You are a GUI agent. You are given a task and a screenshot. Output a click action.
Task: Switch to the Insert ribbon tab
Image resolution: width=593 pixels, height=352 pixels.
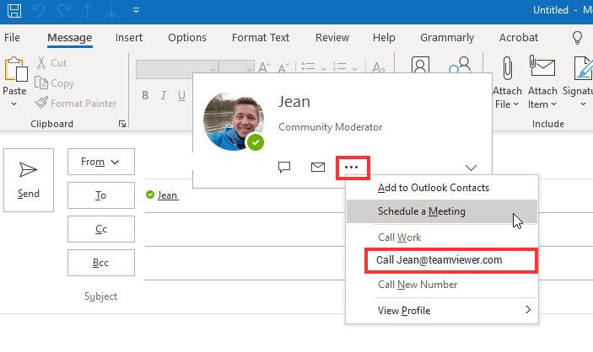click(x=129, y=37)
